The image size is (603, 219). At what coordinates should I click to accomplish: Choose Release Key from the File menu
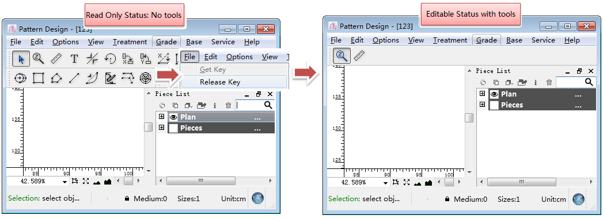click(x=220, y=82)
